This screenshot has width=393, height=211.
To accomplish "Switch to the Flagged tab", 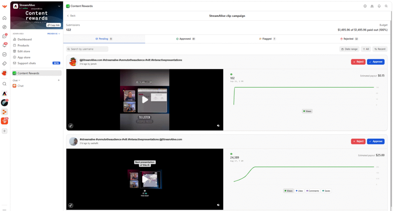I will [x=268, y=39].
